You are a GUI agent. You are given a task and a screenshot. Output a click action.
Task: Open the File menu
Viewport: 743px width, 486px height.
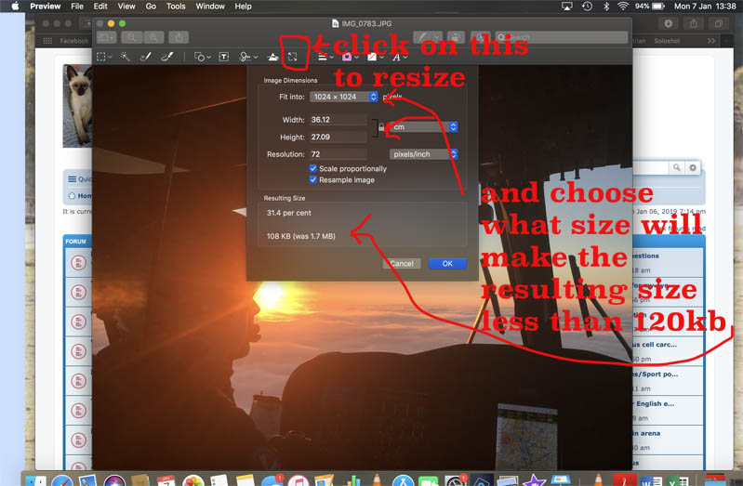[77, 7]
